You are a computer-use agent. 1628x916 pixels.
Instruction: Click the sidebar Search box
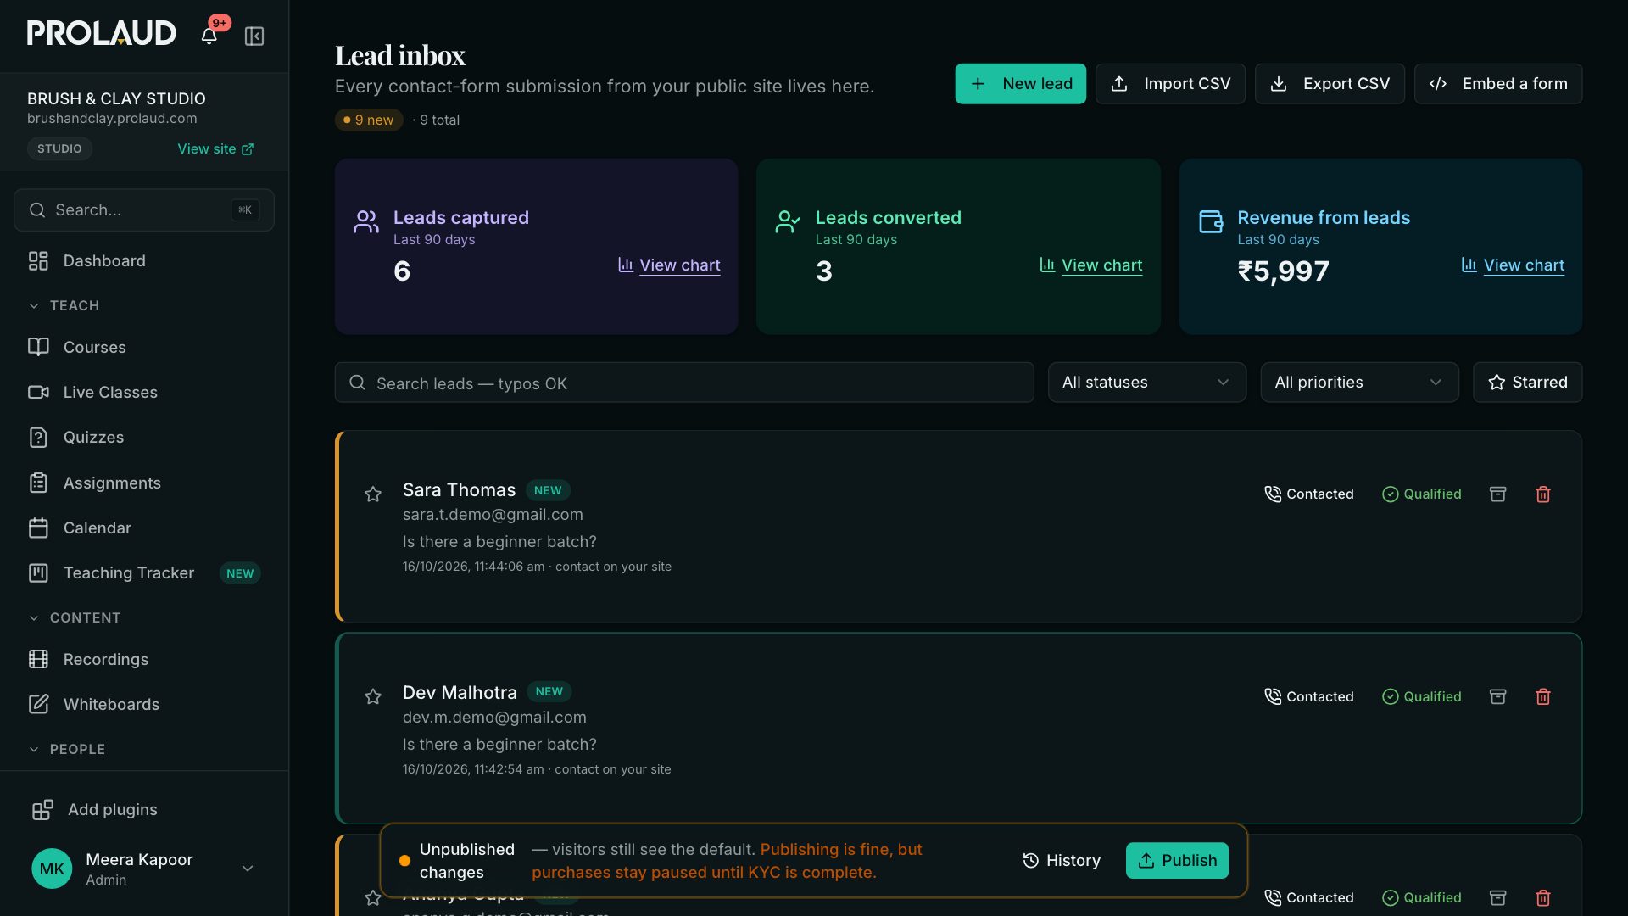coord(144,210)
